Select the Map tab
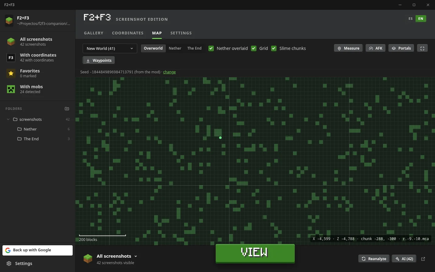This screenshot has width=435, height=272. pos(157,33)
